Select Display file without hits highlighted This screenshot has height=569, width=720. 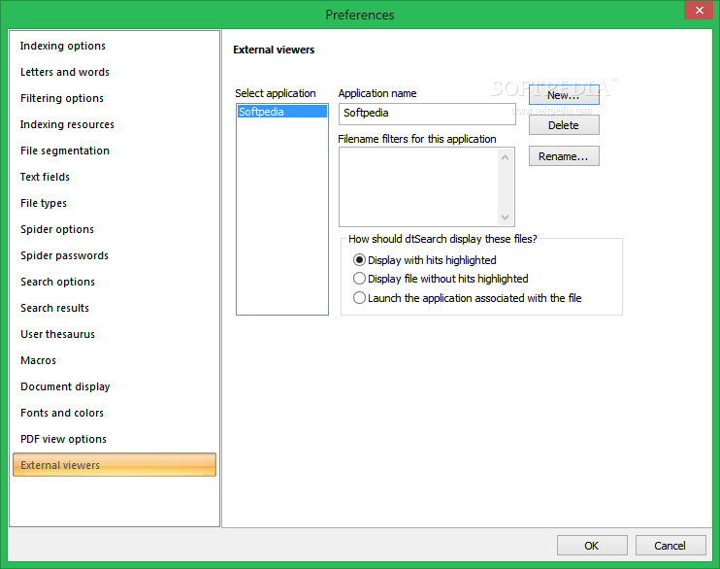click(x=441, y=279)
